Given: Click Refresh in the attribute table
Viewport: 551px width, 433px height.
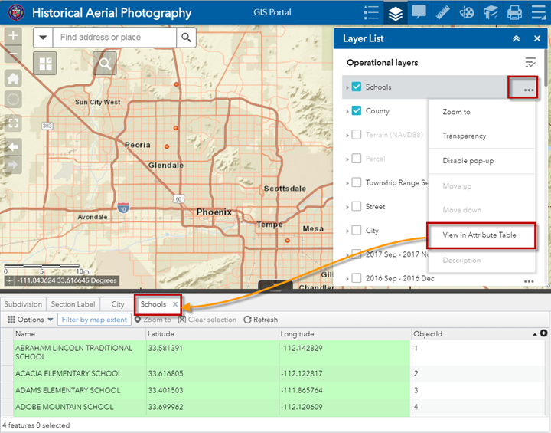Looking at the screenshot, I should [261, 320].
